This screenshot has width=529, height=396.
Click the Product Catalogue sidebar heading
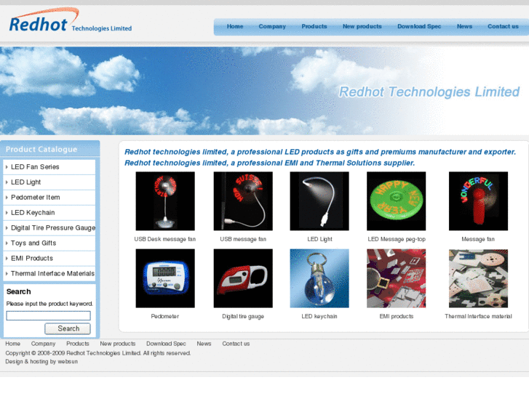click(x=41, y=149)
